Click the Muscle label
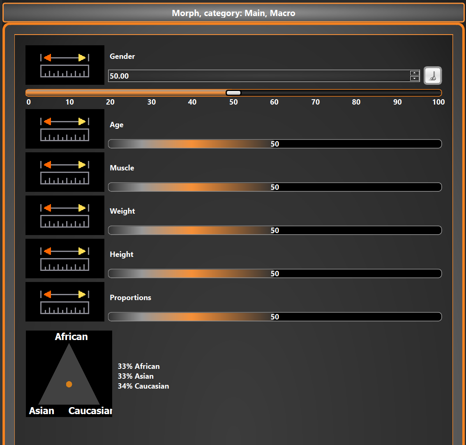The width and height of the screenshot is (466, 445). point(122,168)
